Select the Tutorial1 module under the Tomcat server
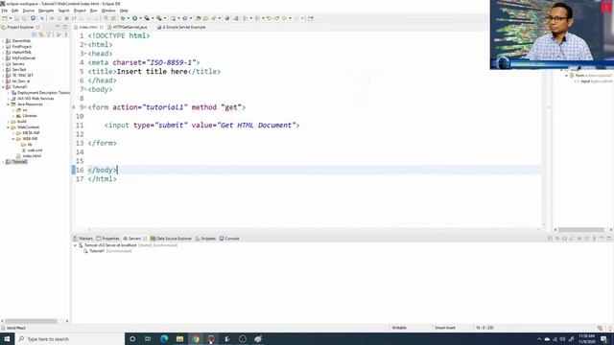Viewport: 614px width, 345px height. pyautogui.click(x=97, y=251)
